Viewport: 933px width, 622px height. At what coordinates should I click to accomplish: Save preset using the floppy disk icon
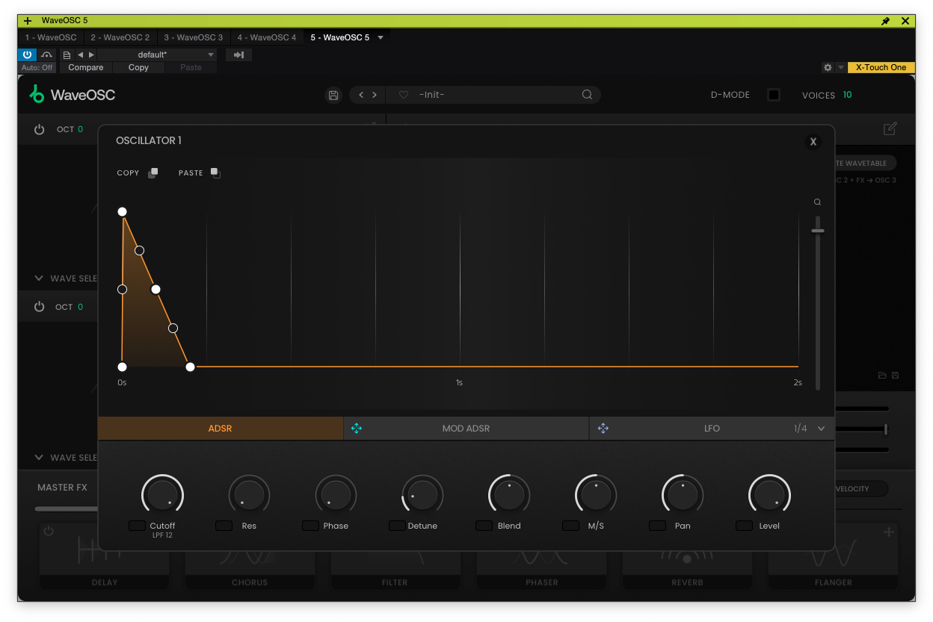[x=333, y=95]
